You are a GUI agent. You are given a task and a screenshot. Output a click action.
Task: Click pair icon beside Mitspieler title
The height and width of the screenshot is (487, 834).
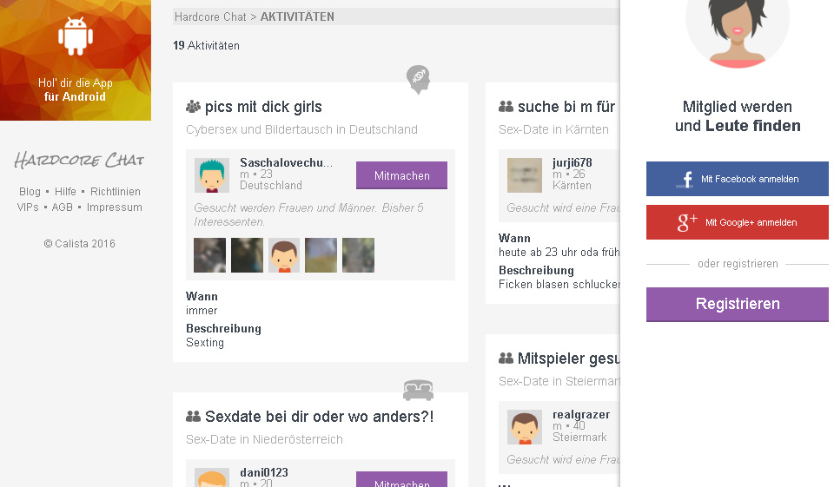tap(506, 359)
